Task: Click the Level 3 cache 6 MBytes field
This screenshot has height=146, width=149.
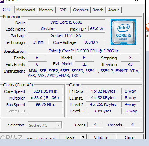Action: [x=103, y=111]
